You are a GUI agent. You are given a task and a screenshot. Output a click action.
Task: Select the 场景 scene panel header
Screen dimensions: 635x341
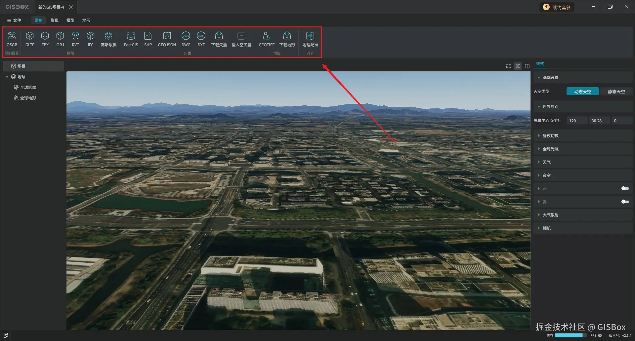click(33, 66)
